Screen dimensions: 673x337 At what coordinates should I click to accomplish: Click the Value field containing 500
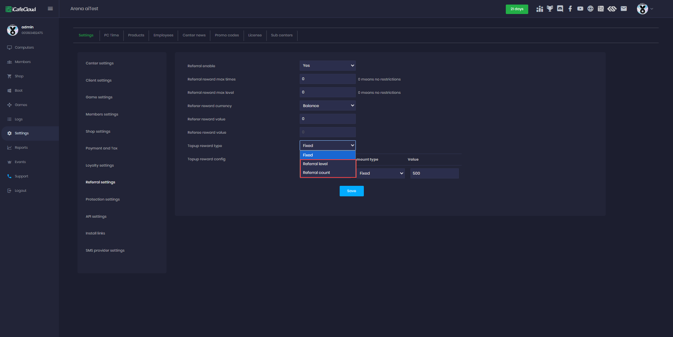pyautogui.click(x=434, y=173)
